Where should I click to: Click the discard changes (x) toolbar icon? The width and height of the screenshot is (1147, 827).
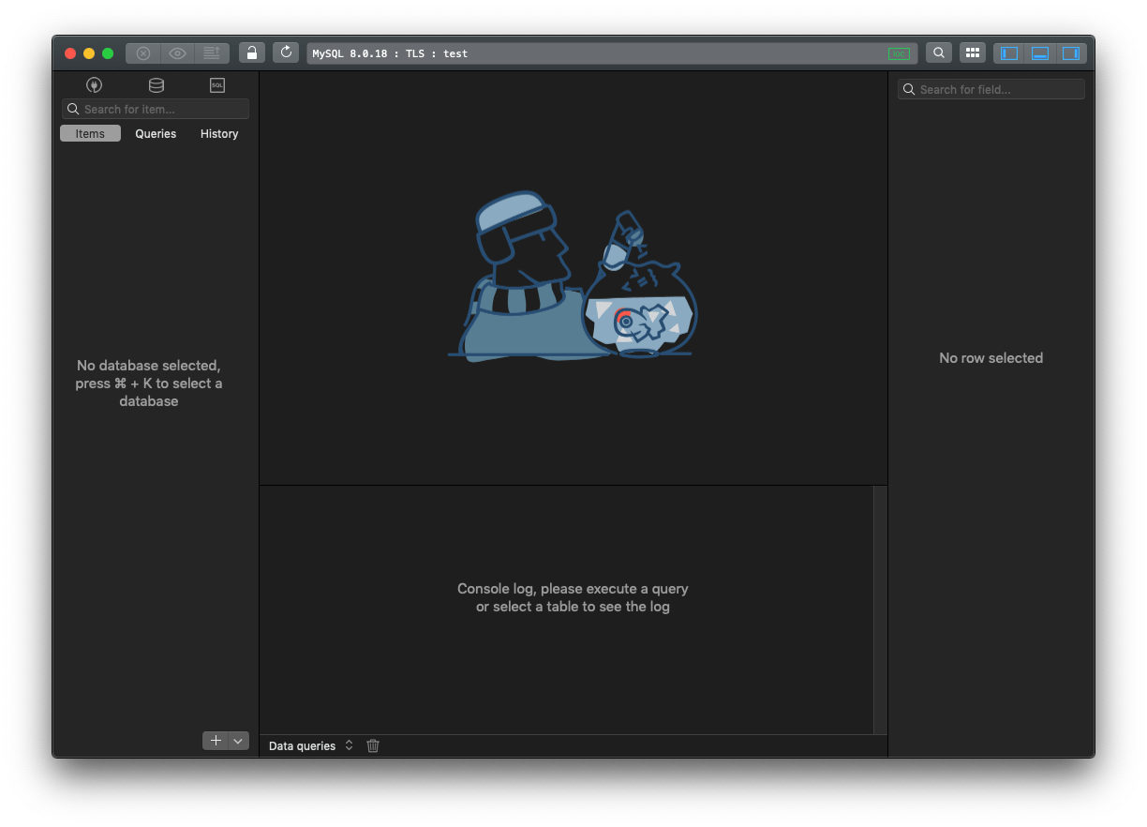[143, 53]
